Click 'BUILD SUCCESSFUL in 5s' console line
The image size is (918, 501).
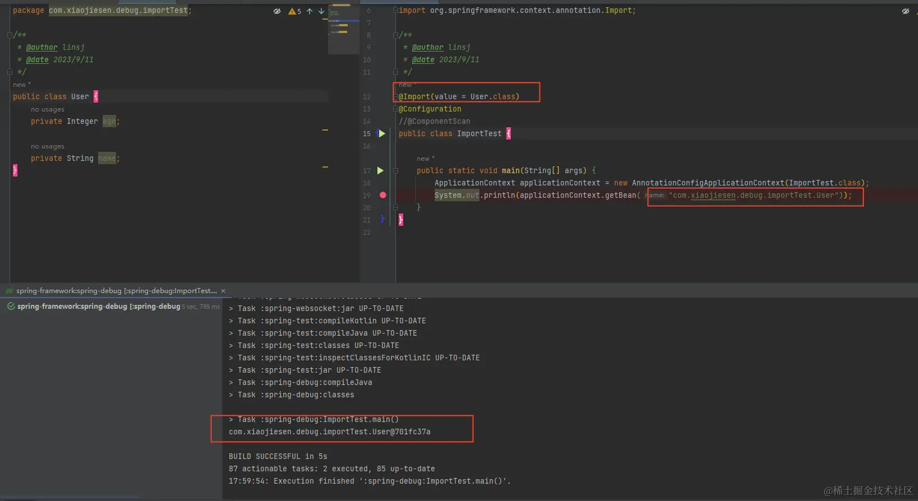278,456
